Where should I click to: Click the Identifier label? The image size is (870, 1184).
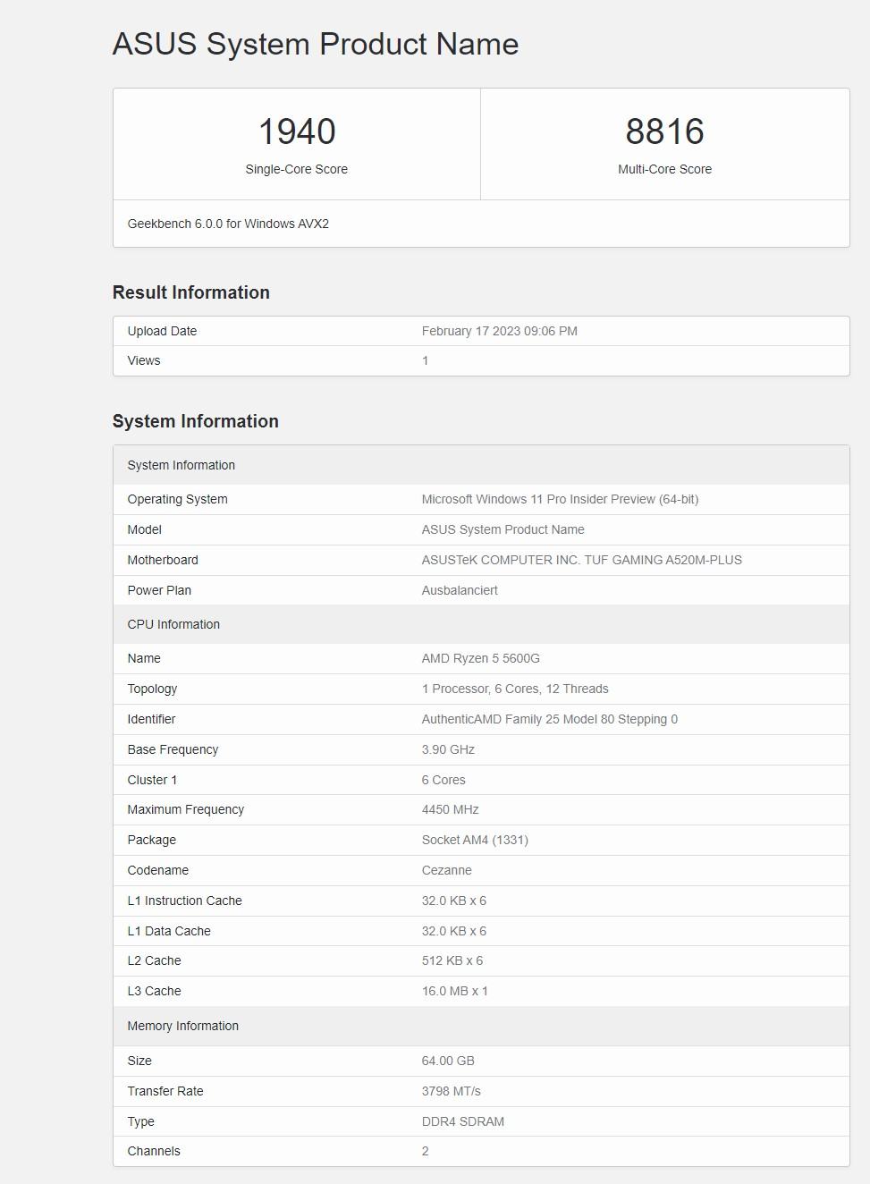click(151, 719)
